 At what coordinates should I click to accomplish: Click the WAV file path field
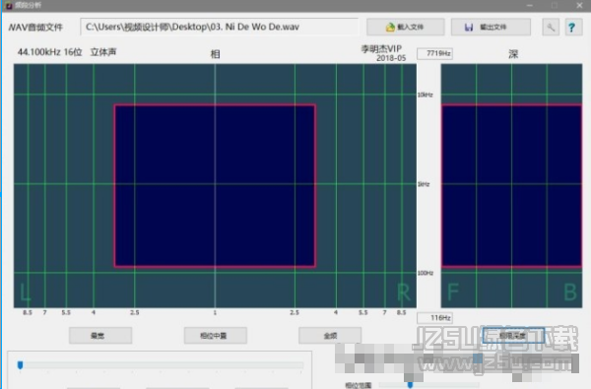coord(219,27)
